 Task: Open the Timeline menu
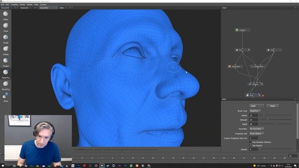14,4
